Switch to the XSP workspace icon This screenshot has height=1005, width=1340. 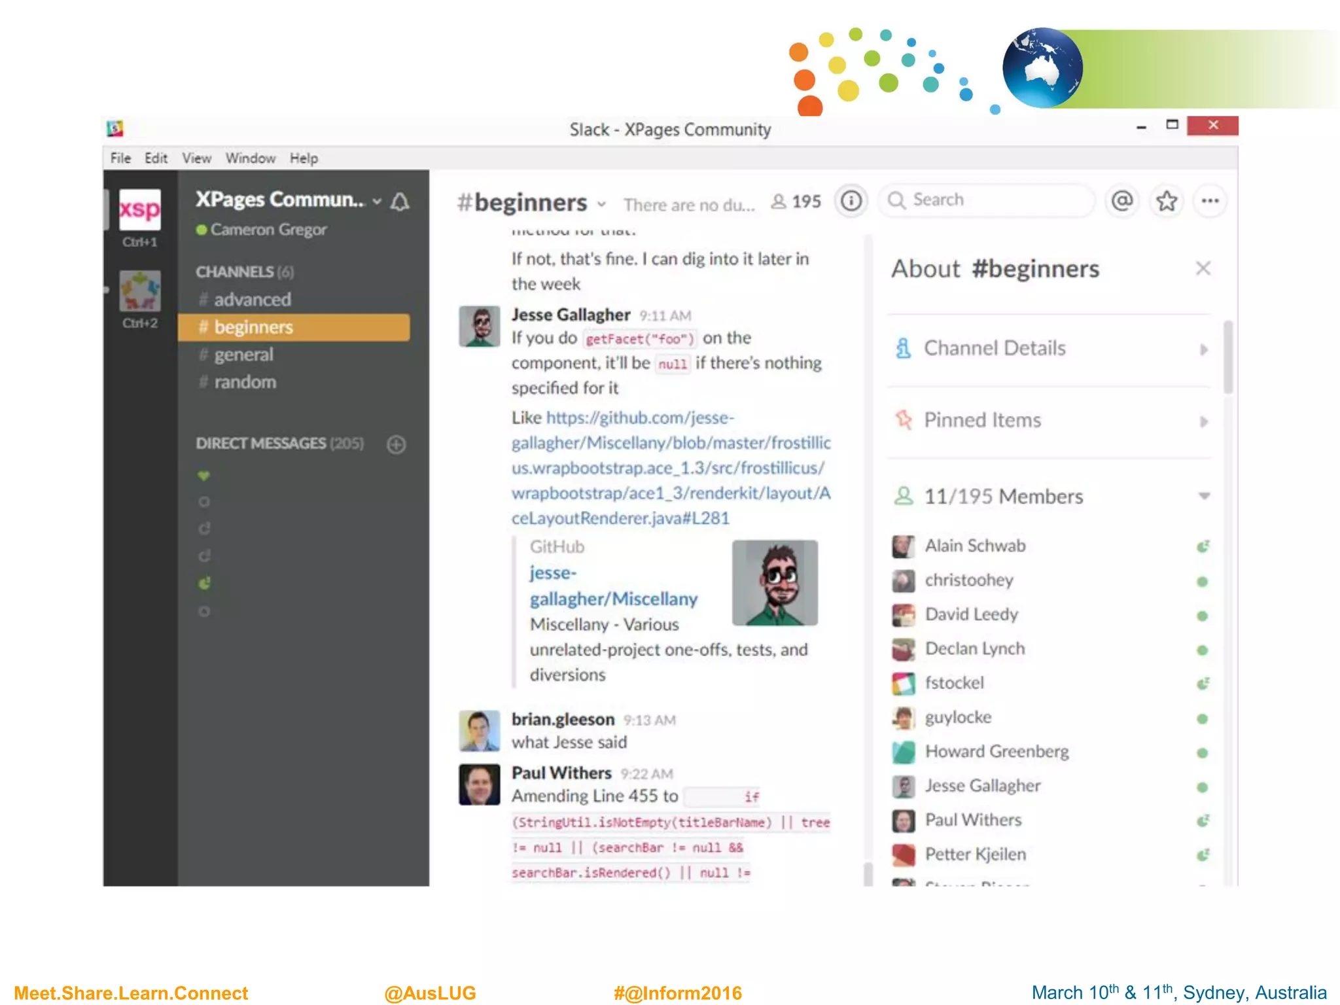pyautogui.click(x=139, y=210)
